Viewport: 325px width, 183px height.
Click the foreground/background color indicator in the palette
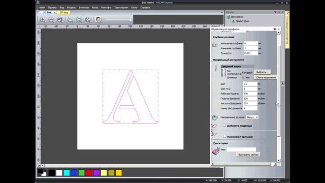click(x=42, y=173)
